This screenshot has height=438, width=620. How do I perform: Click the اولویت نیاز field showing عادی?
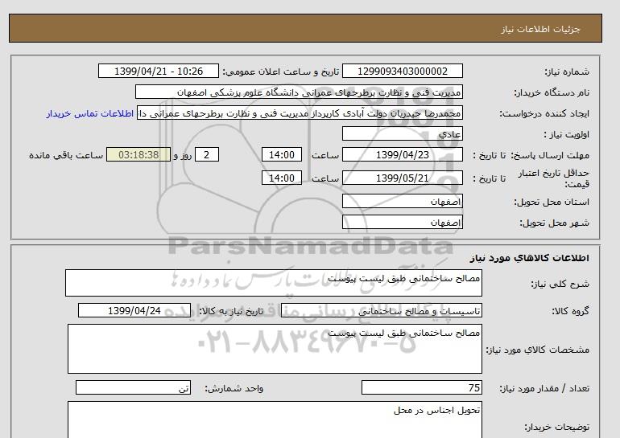point(402,133)
